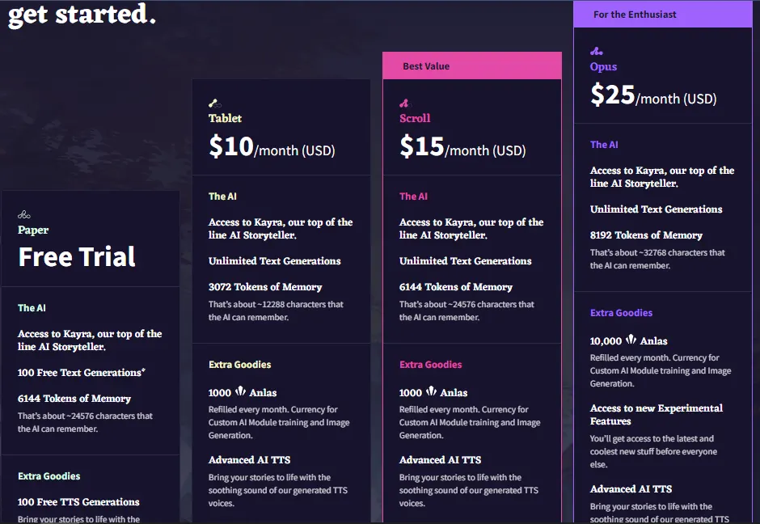Expand The AI section in Opus plan
This screenshot has width=760, height=524.
pyautogui.click(x=604, y=145)
